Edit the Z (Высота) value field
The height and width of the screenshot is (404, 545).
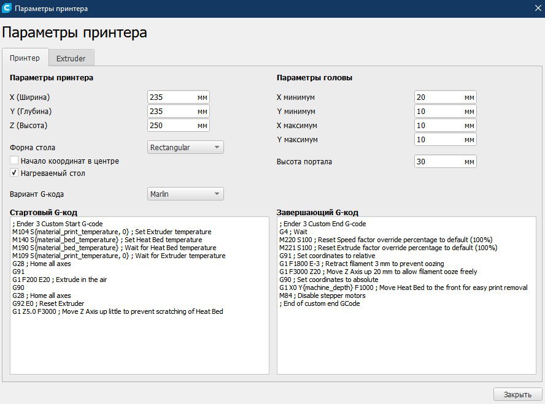(179, 125)
